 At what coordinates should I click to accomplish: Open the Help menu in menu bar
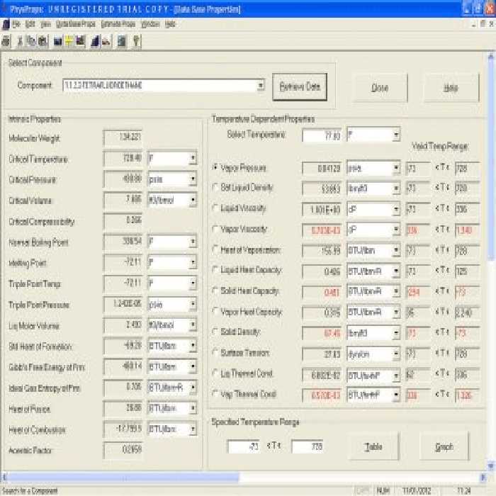click(x=170, y=24)
